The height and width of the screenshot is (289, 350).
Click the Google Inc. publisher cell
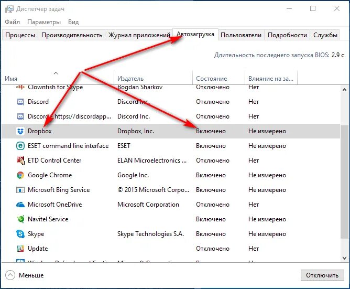point(133,175)
